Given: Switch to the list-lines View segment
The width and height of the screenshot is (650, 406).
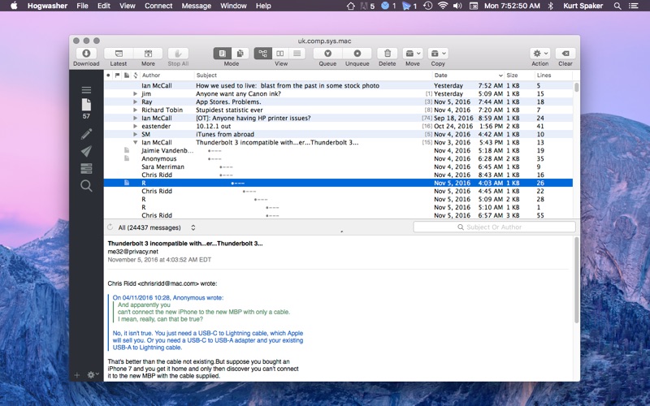Looking at the screenshot, I should tap(298, 54).
